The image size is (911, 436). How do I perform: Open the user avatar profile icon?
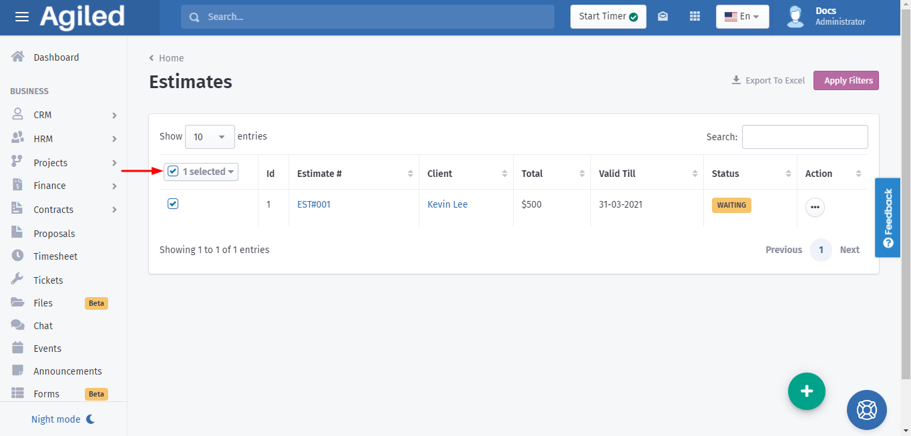tap(795, 17)
